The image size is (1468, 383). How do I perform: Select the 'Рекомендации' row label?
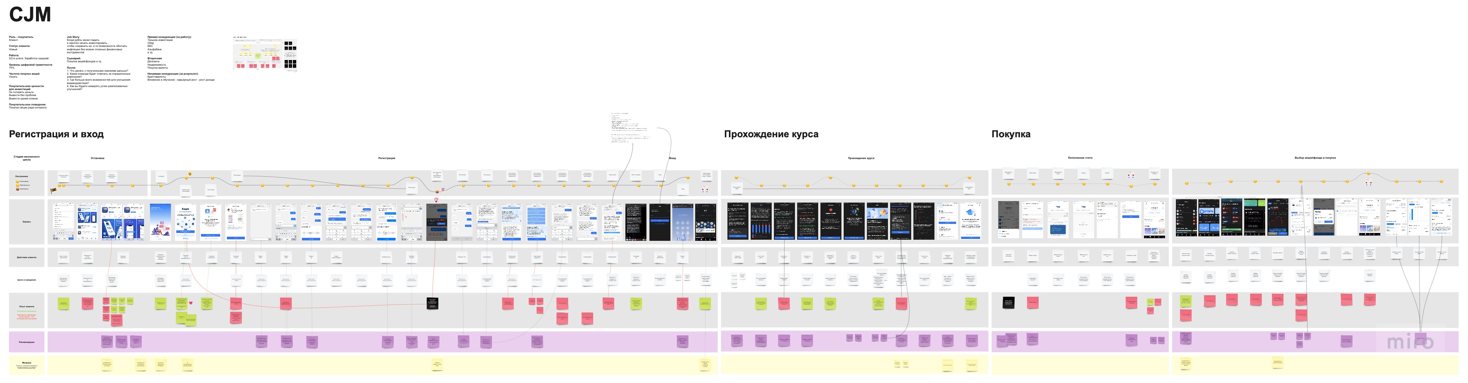[x=27, y=342]
